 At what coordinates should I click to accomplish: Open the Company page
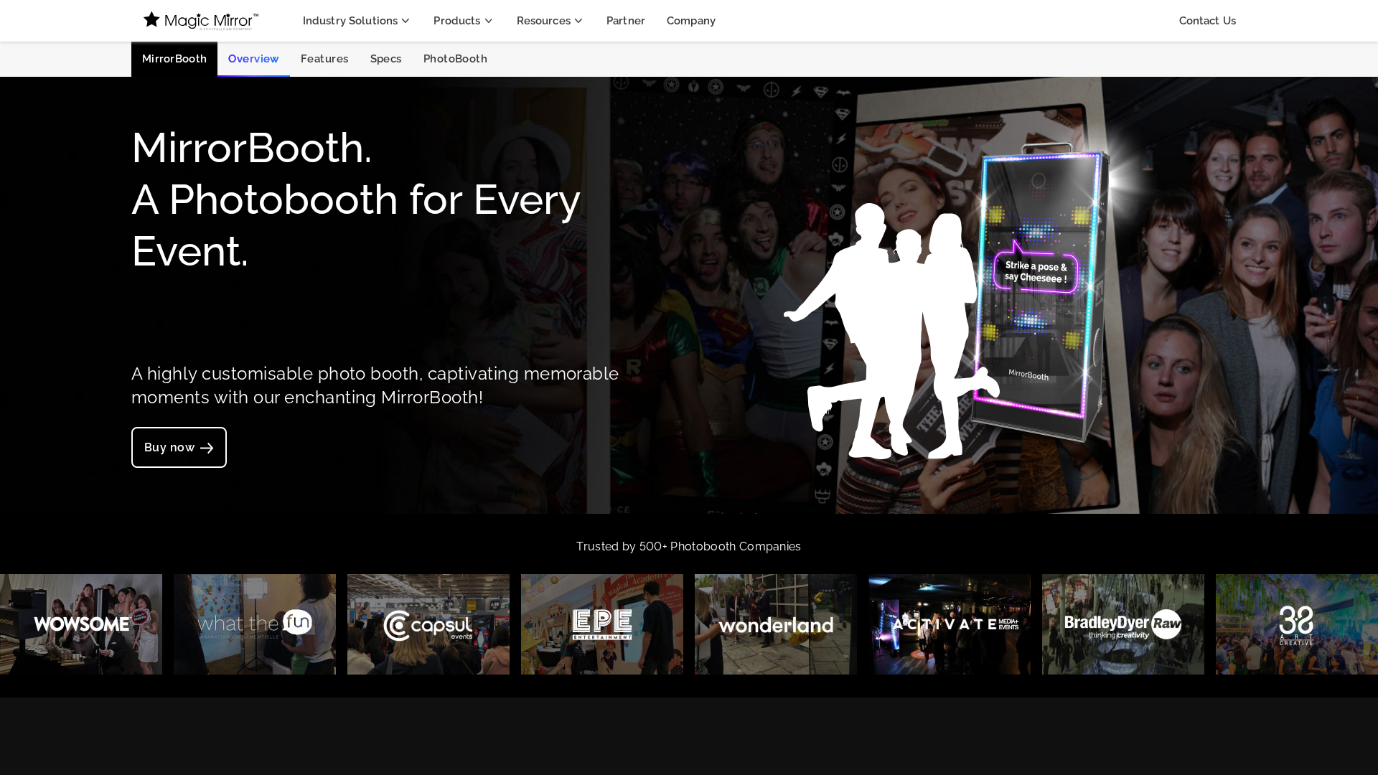691,21
